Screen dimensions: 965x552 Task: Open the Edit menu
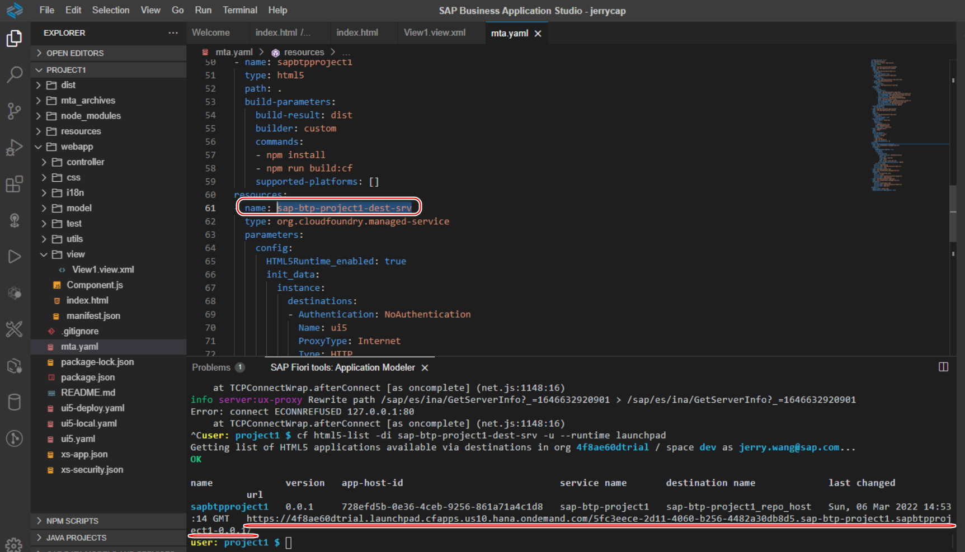(73, 10)
